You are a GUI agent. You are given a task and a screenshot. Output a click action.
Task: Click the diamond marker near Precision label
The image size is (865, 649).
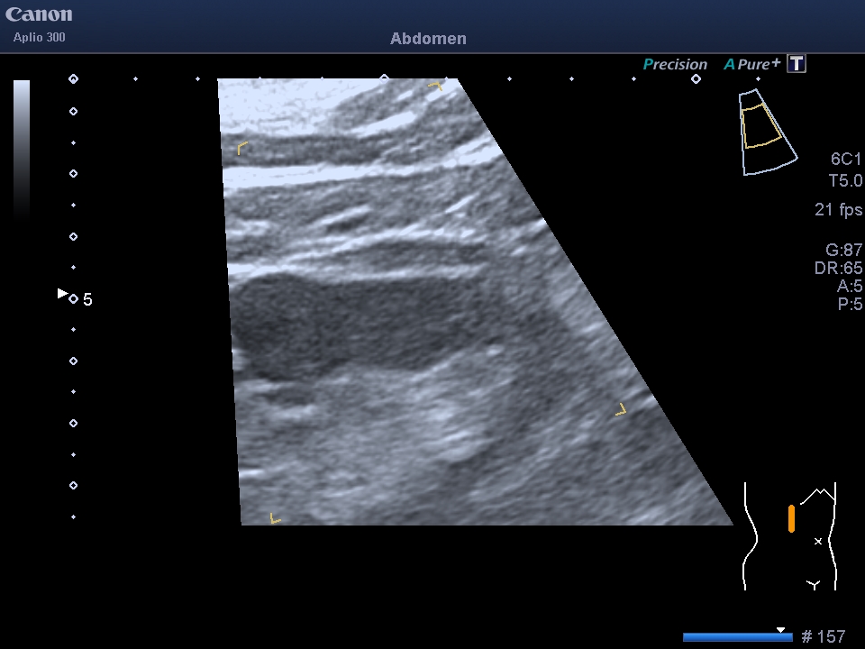[x=697, y=79]
